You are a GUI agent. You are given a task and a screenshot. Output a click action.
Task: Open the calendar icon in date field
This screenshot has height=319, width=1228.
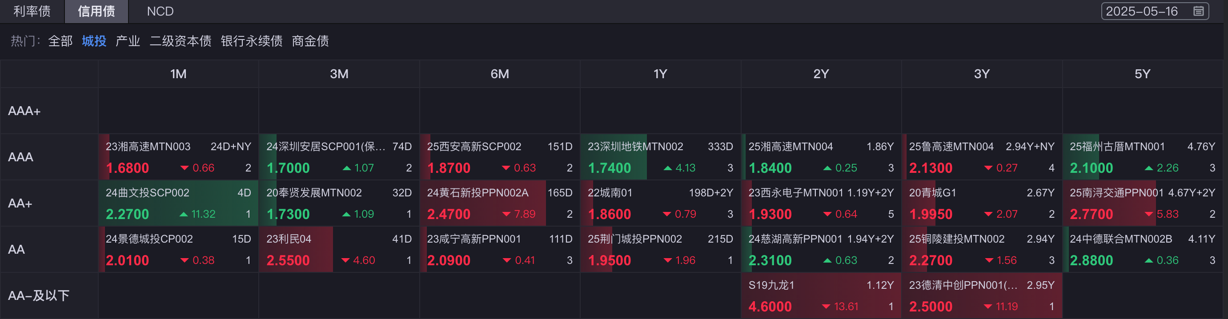click(1199, 12)
